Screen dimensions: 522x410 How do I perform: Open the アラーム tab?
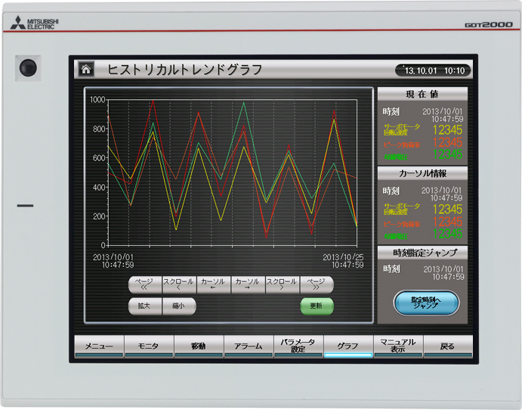tap(248, 346)
